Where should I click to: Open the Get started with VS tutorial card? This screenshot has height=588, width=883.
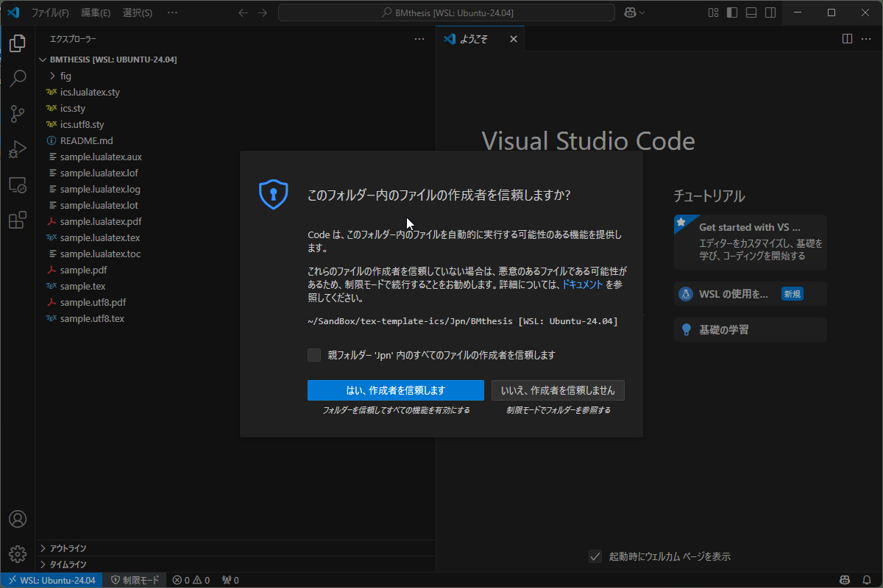click(751, 242)
